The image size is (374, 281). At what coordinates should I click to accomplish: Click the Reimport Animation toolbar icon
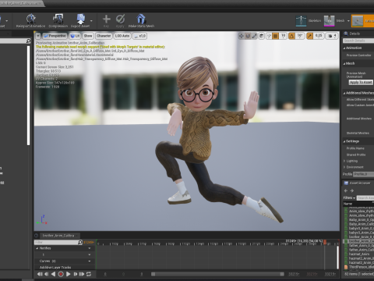point(30,19)
